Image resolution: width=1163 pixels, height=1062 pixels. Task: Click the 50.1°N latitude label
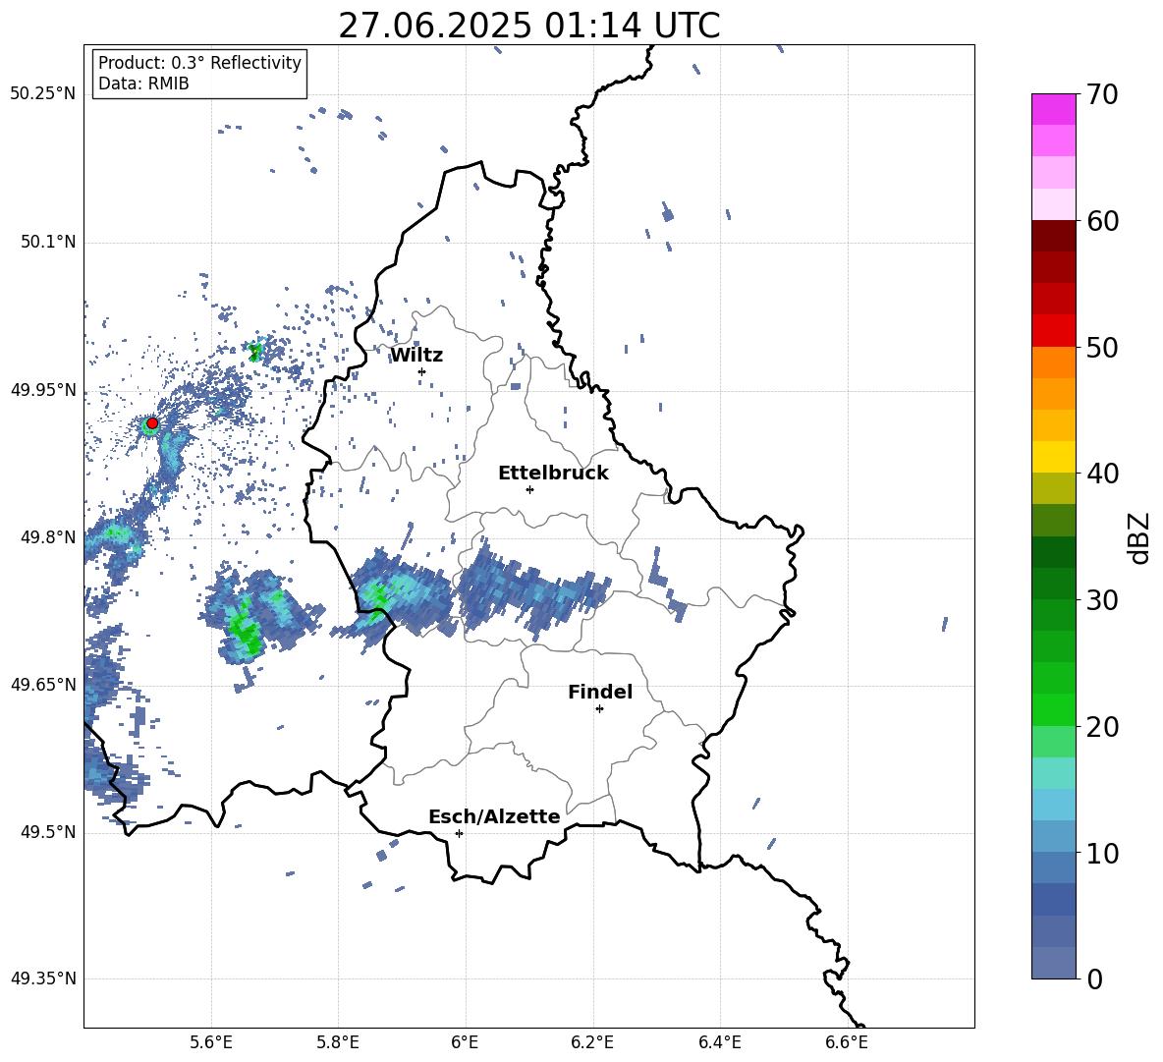pos(48,243)
